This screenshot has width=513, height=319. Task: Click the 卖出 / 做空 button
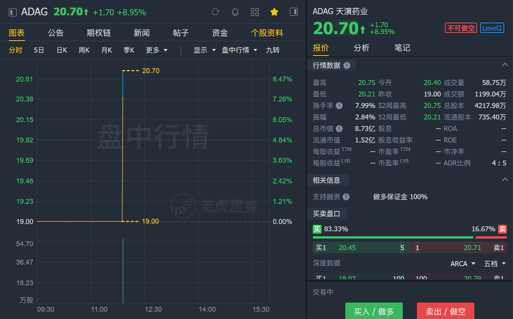click(x=445, y=311)
